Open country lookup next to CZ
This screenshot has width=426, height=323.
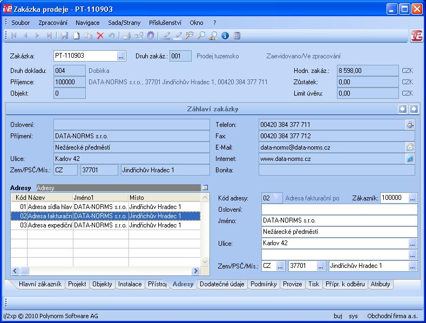coord(280,266)
